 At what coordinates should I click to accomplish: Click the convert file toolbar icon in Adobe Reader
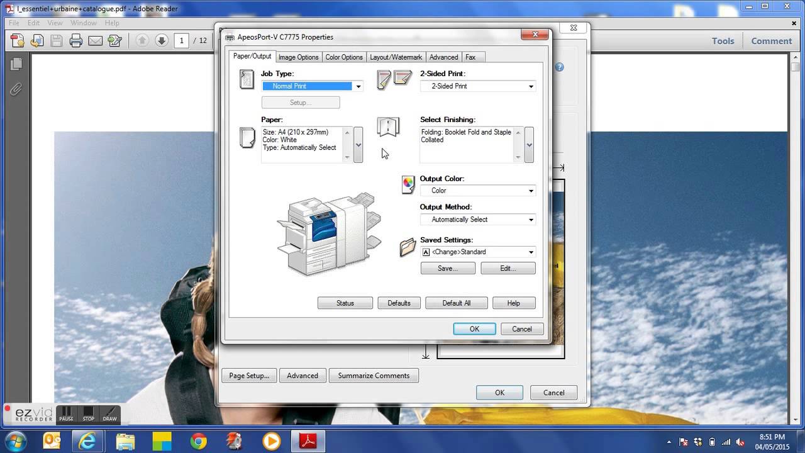click(x=37, y=41)
